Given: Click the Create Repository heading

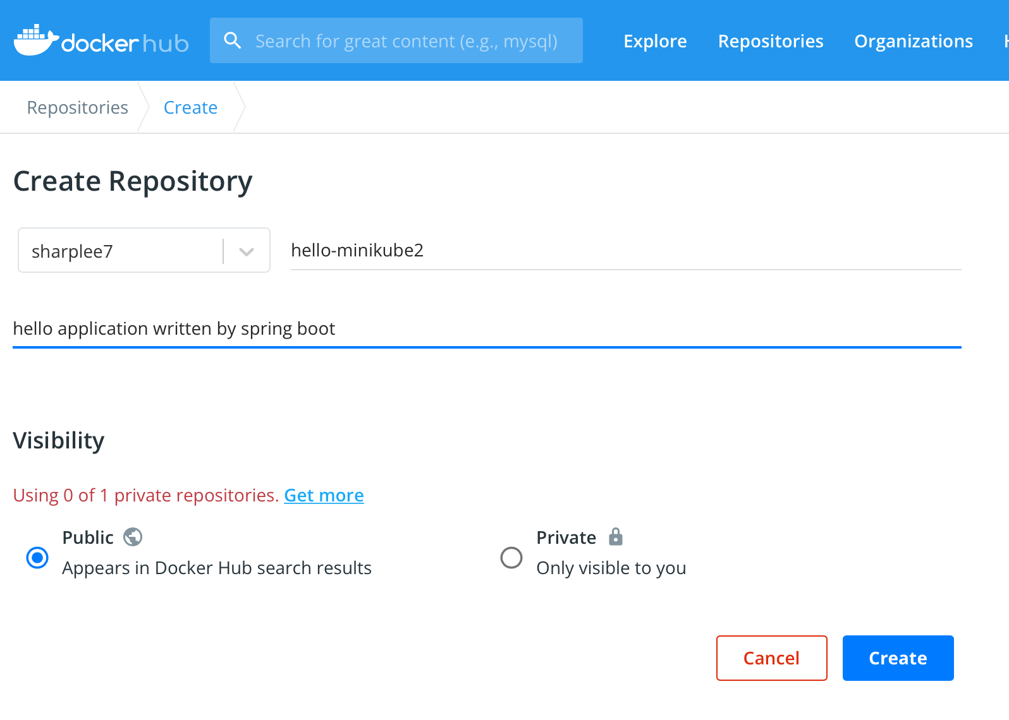Looking at the screenshot, I should point(133,181).
